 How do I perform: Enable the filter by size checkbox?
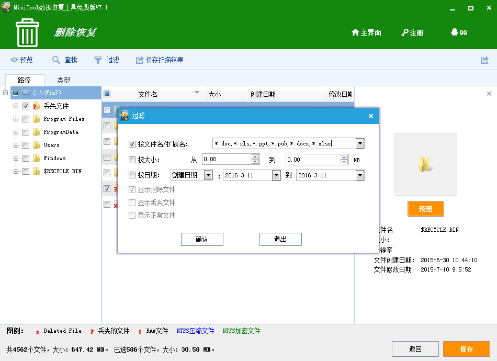pyautogui.click(x=132, y=160)
